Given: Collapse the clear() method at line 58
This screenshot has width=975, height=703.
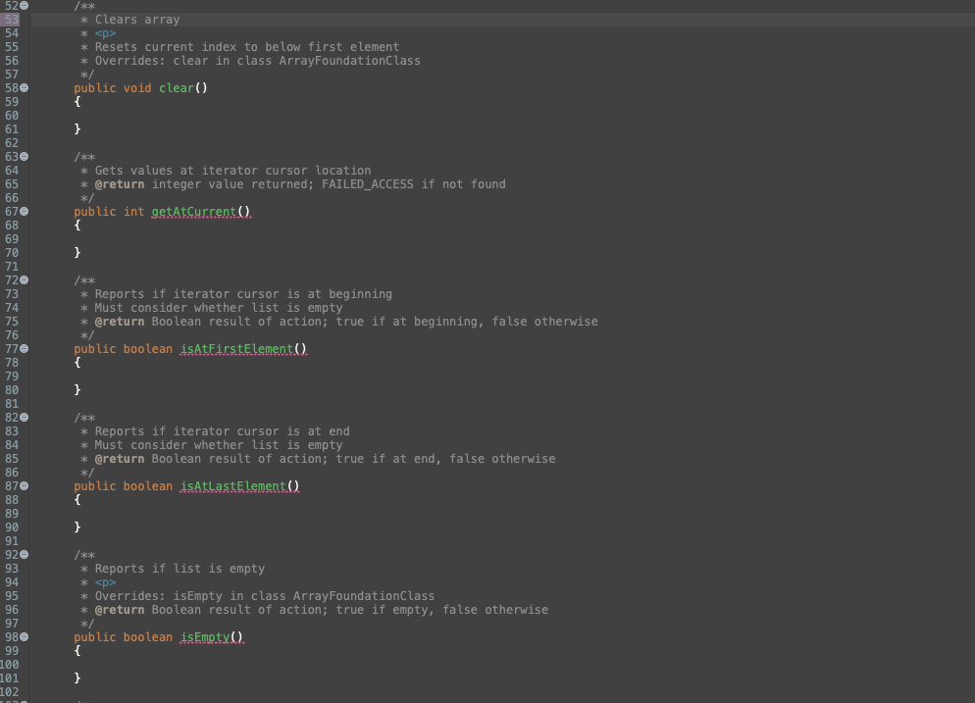Looking at the screenshot, I should coord(25,88).
